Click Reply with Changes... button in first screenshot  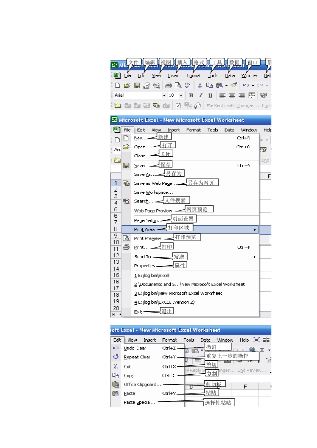(233, 106)
